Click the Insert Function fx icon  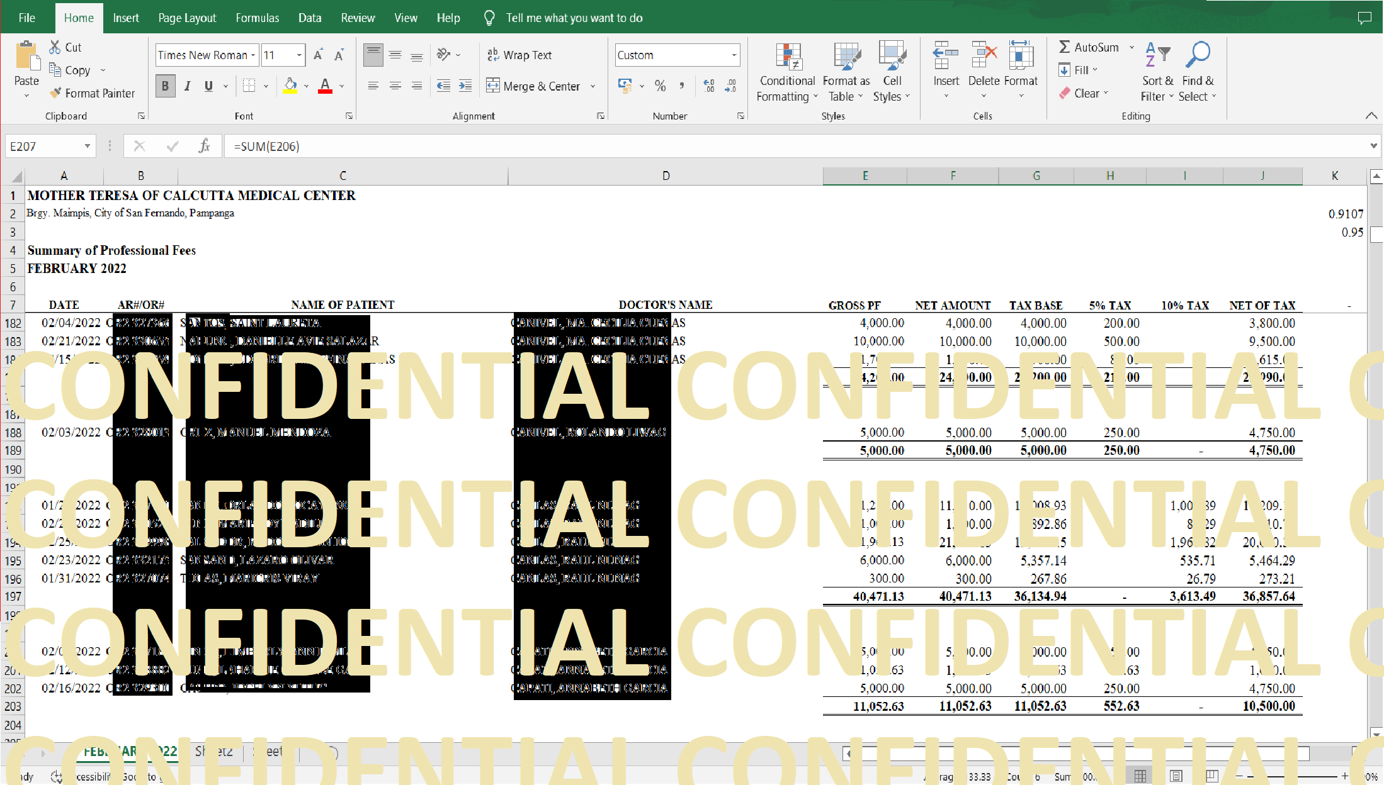pyautogui.click(x=204, y=146)
